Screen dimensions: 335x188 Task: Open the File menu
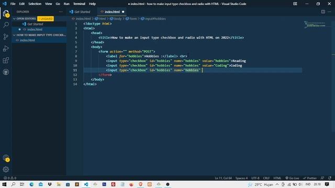(13, 4)
